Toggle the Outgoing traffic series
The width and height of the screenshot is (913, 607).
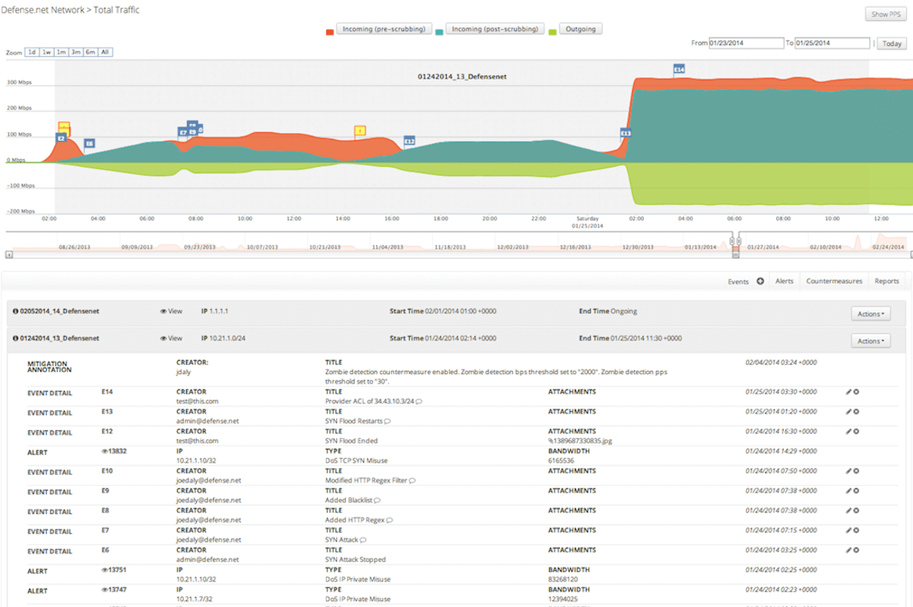click(581, 29)
